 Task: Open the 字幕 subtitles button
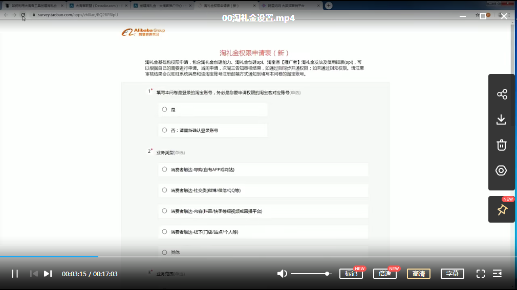coord(453,274)
